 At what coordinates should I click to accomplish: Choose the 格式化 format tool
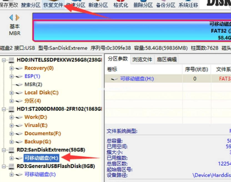(x=121, y=5)
